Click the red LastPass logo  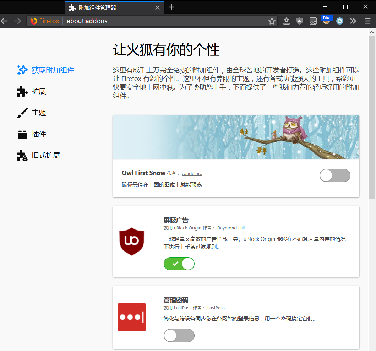click(x=132, y=317)
